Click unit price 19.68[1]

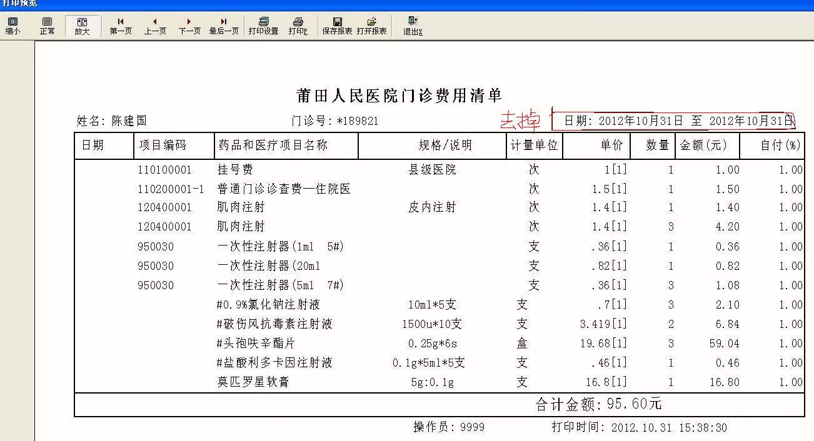(x=604, y=344)
